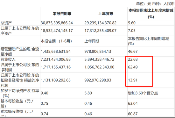Click the value 5,894,358,446.72
Viewport: 175px width, 118px height.
pos(99,59)
